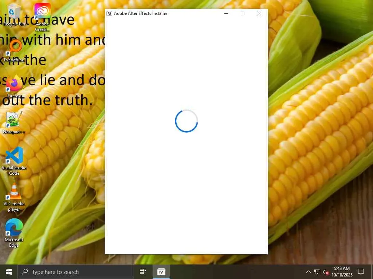
Task: Select the Notepad++ desktop shortcut
Action: click(x=14, y=123)
